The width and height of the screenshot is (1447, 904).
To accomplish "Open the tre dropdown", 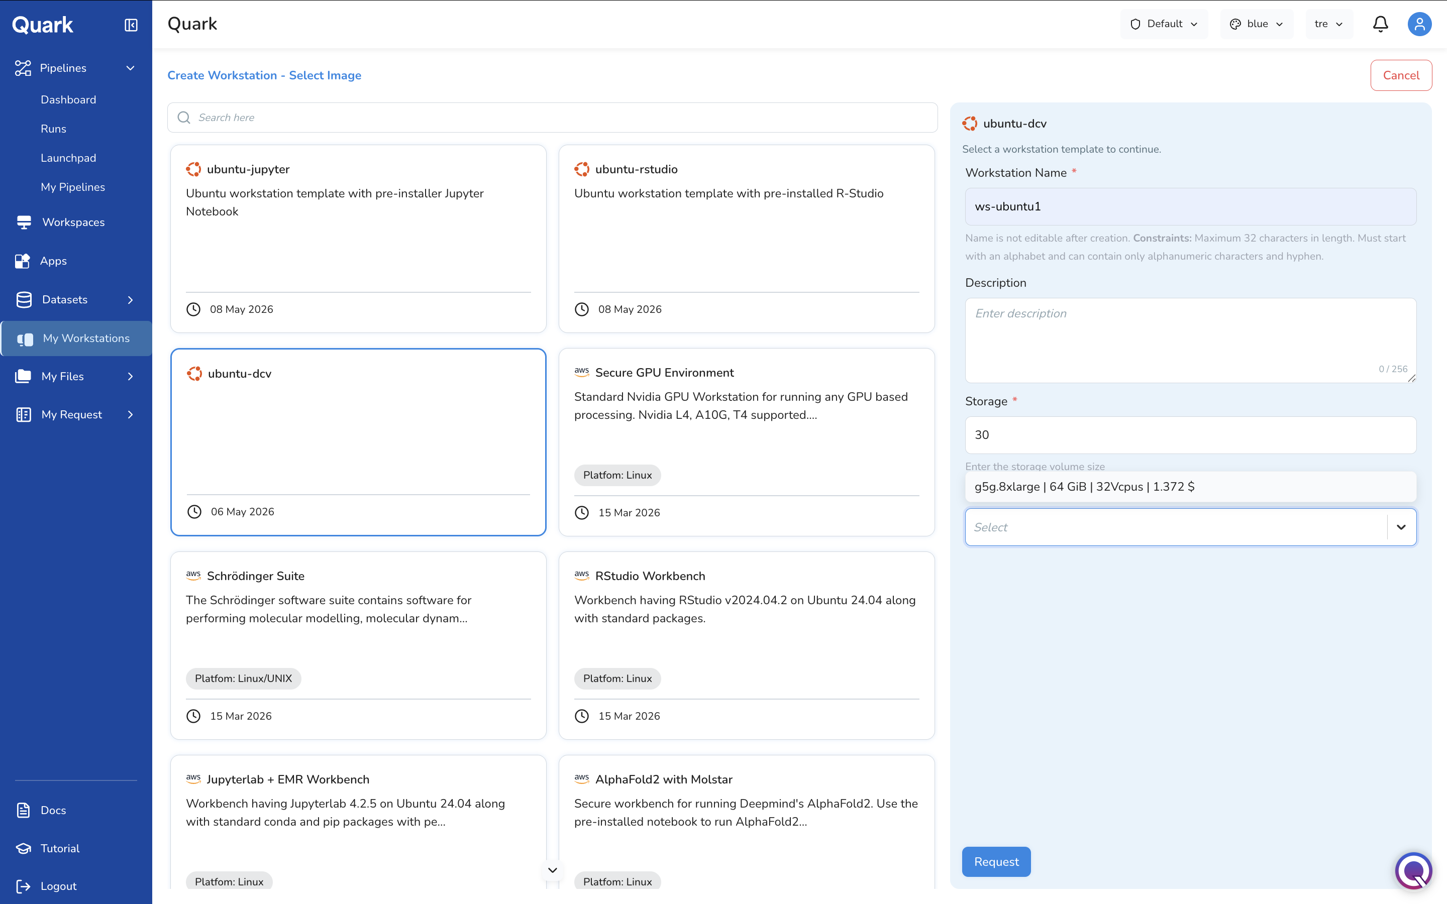I will click(x=1328, y=24).
